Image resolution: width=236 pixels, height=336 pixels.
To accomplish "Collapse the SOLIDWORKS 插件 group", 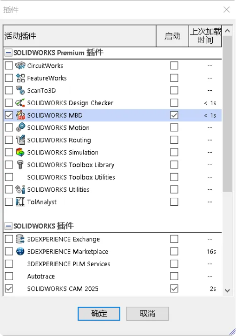I will tap(8, 226).
